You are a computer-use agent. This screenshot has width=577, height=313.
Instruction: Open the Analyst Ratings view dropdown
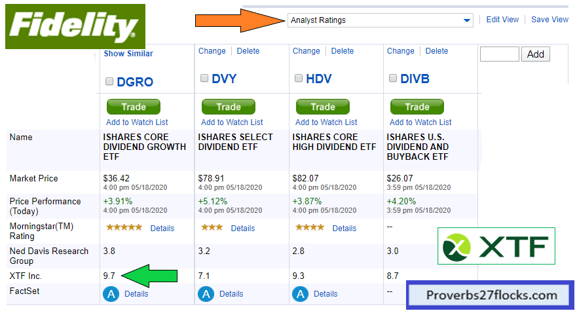click(380, 20)
